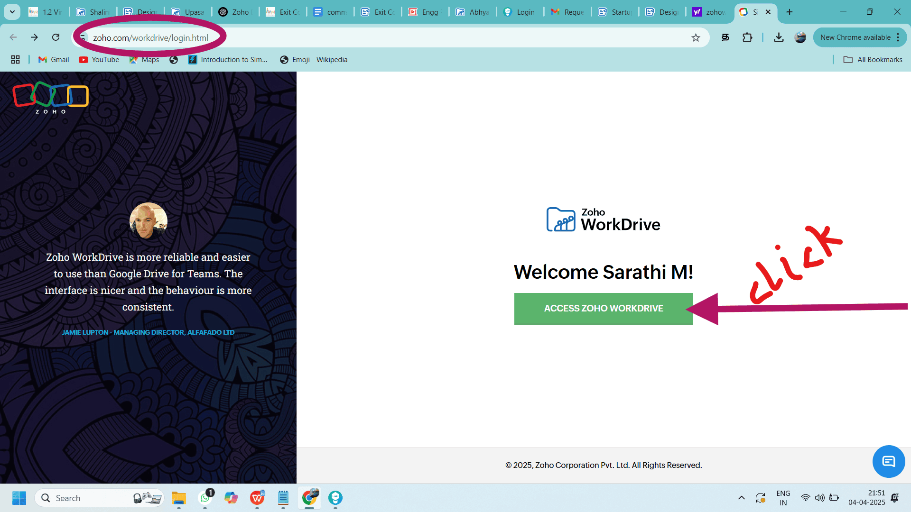
Task: Switch to the comm document tab
Action: [x=330, y=12]
